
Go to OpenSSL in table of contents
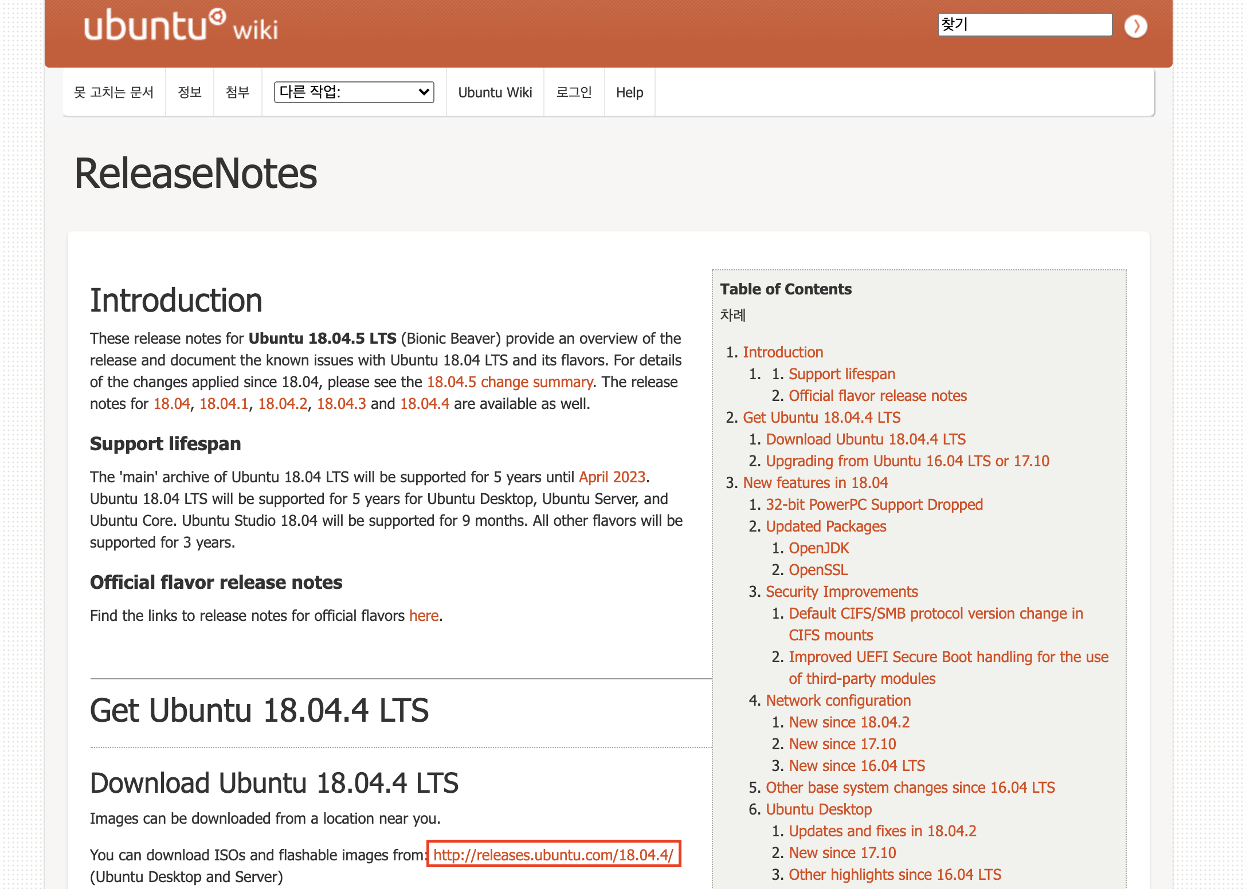click(x=818, y=570)
